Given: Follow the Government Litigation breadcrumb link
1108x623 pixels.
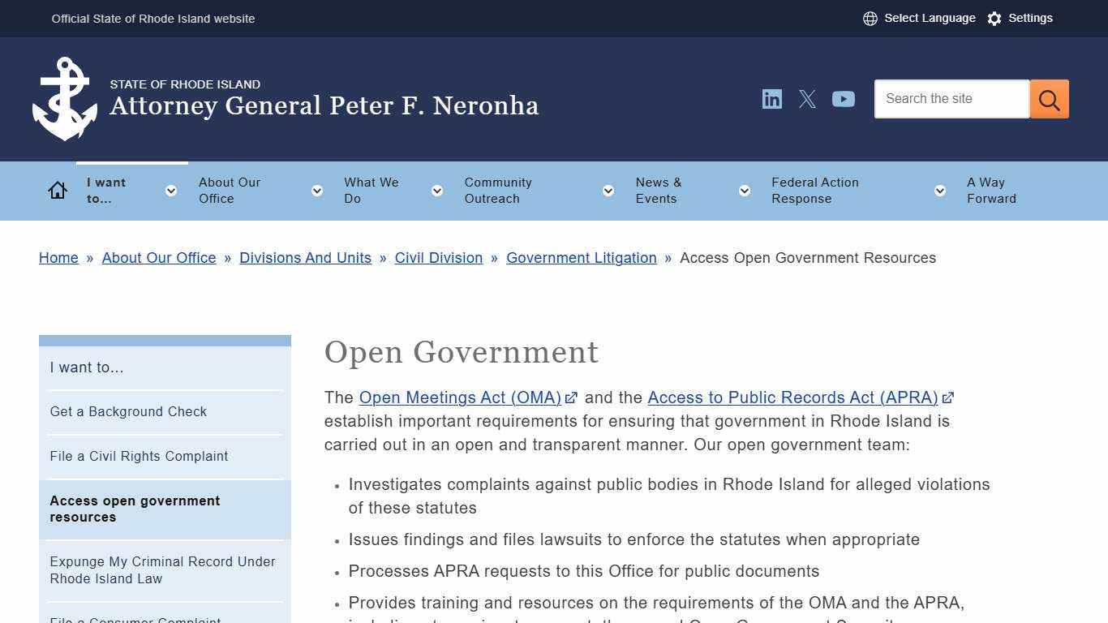Looking at the screenshot, I should tap(581, 258).
